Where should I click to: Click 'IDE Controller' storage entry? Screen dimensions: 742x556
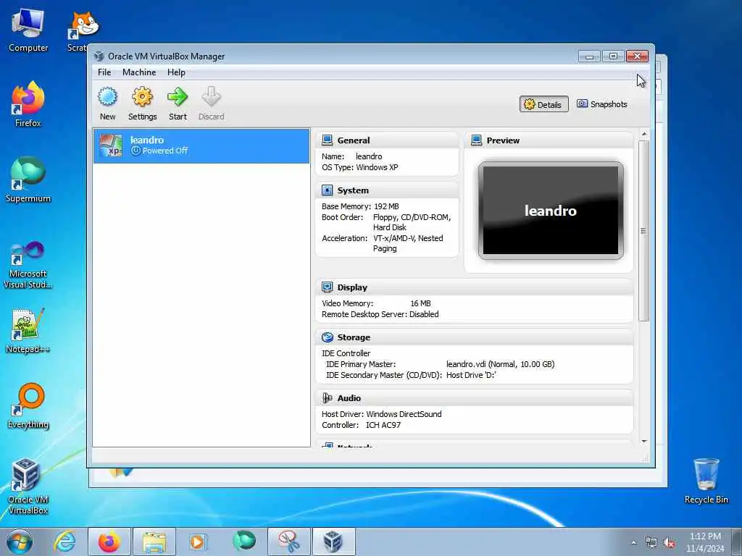click(x=346, y=353)
